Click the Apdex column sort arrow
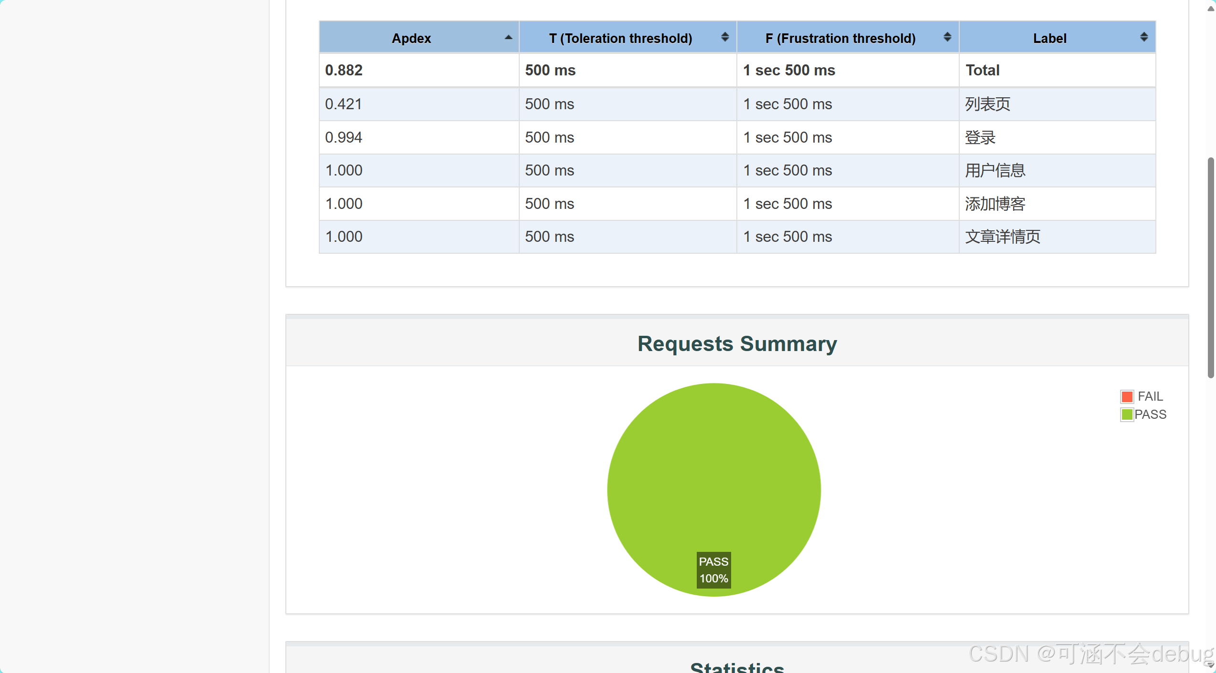 click(x=508, y=37)
